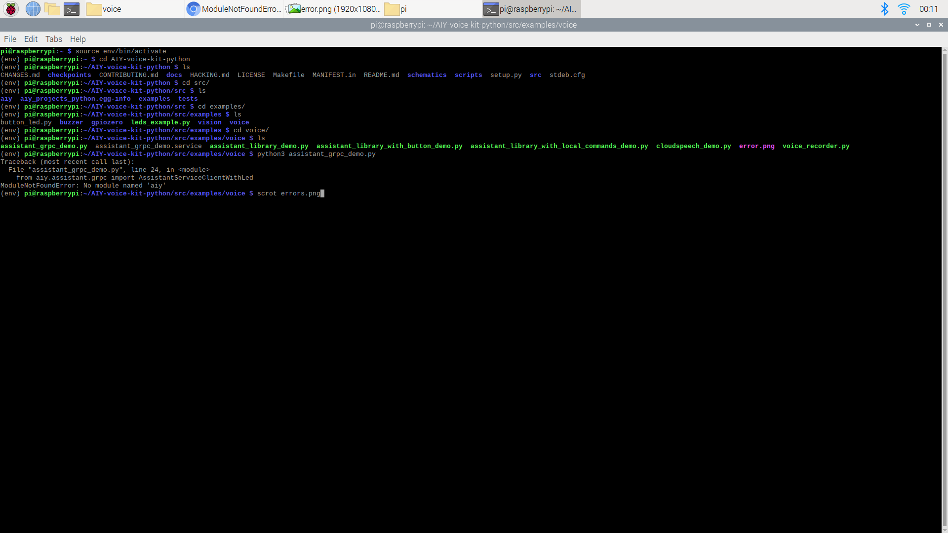The height and width of the screenshot is (533, 948).
Task: Click the terminal icon on the active taskbar entry
Action: (491, 9)
